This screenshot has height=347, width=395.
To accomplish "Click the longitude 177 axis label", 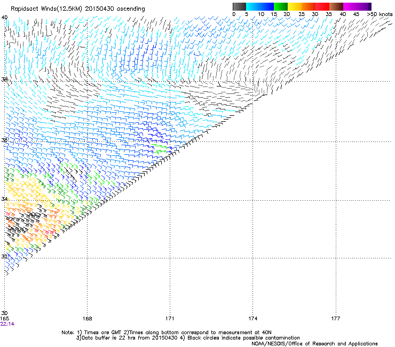I will [x=336, y=319].
